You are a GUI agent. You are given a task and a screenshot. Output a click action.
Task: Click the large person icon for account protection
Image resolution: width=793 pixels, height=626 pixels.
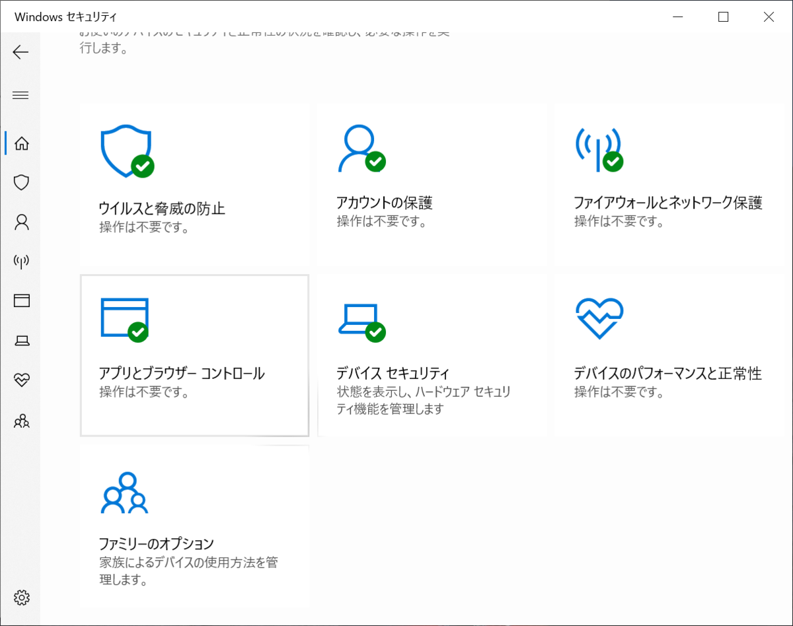pos(361,149)
